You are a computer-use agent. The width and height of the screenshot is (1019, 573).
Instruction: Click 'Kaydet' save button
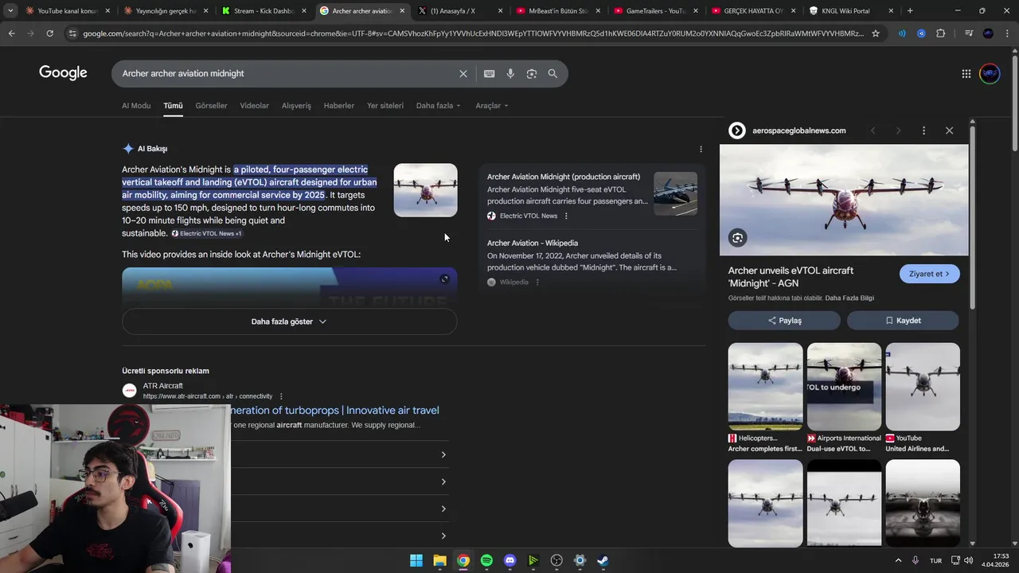pos(903,321)
